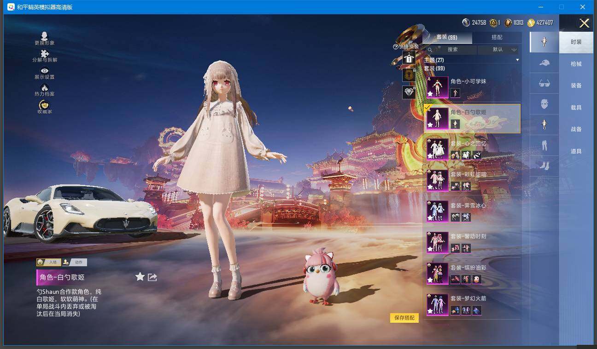Screen dimensions: 597x349
Task: Select the 套装-梦幻火箭 outfit thumbnail
Action: pyautogui.click(x=437, y=304)
